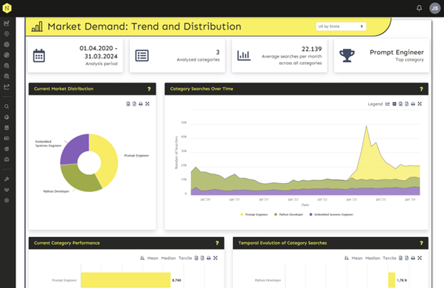Expand Current Market Distribution chart to fullscreen
This screenshot has width=444, height=288.
(x=148, y=104)
